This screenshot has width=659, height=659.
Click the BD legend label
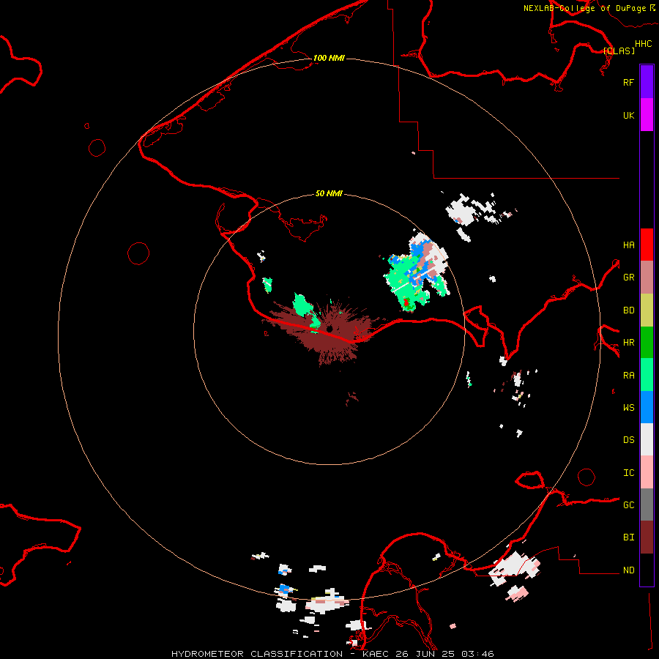pyautogui.click(x=628, y=310)
